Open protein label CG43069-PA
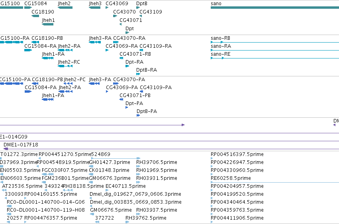 (122, 88)
